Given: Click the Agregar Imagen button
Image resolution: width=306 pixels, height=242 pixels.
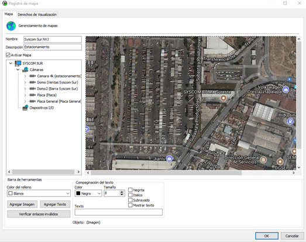Looking at the screenshot, I should click(22, 205).
